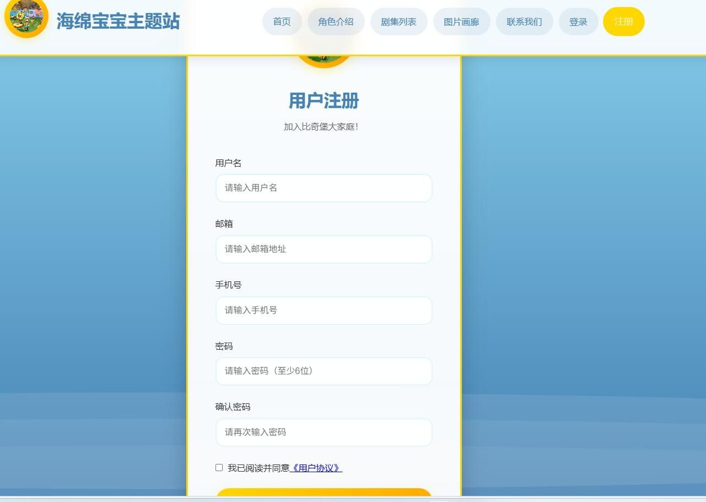Click inside the 手机号 input field
This screenshot has width=706, height=502.
pos(324,311)
